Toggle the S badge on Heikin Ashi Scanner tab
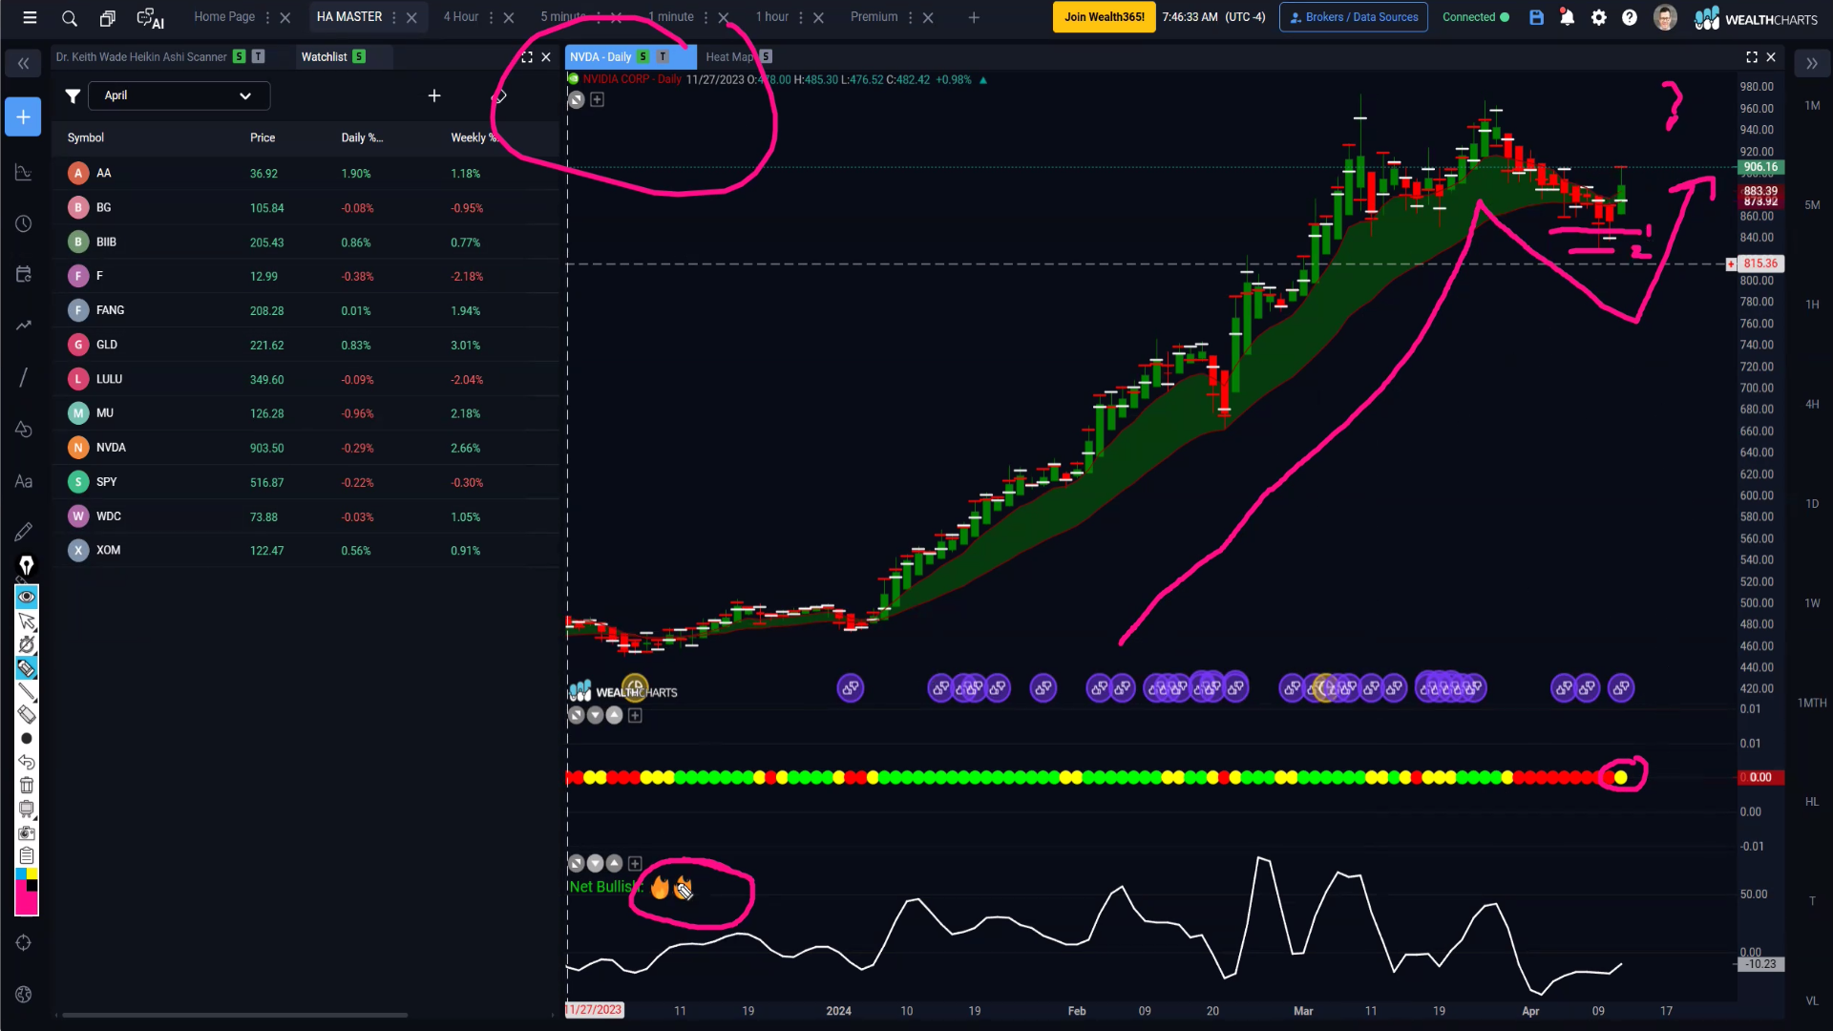 click(240, 56)
